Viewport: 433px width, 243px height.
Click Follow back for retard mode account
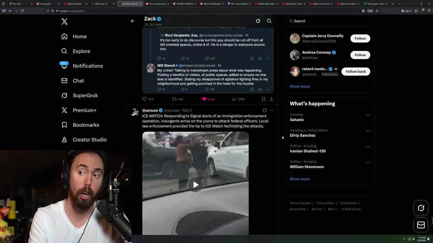(356, 72)
